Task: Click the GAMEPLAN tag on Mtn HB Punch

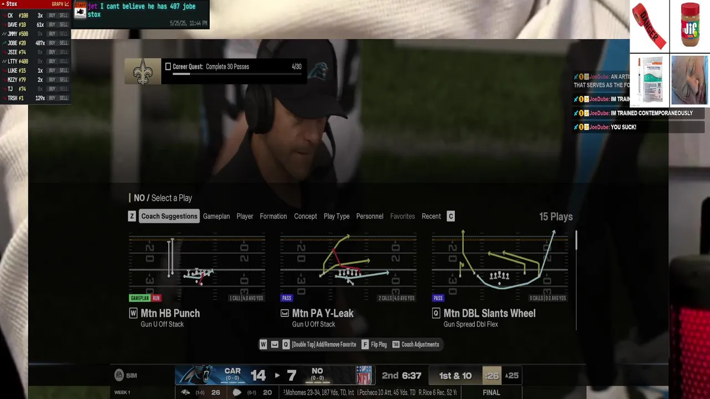Action: [140, 298]
